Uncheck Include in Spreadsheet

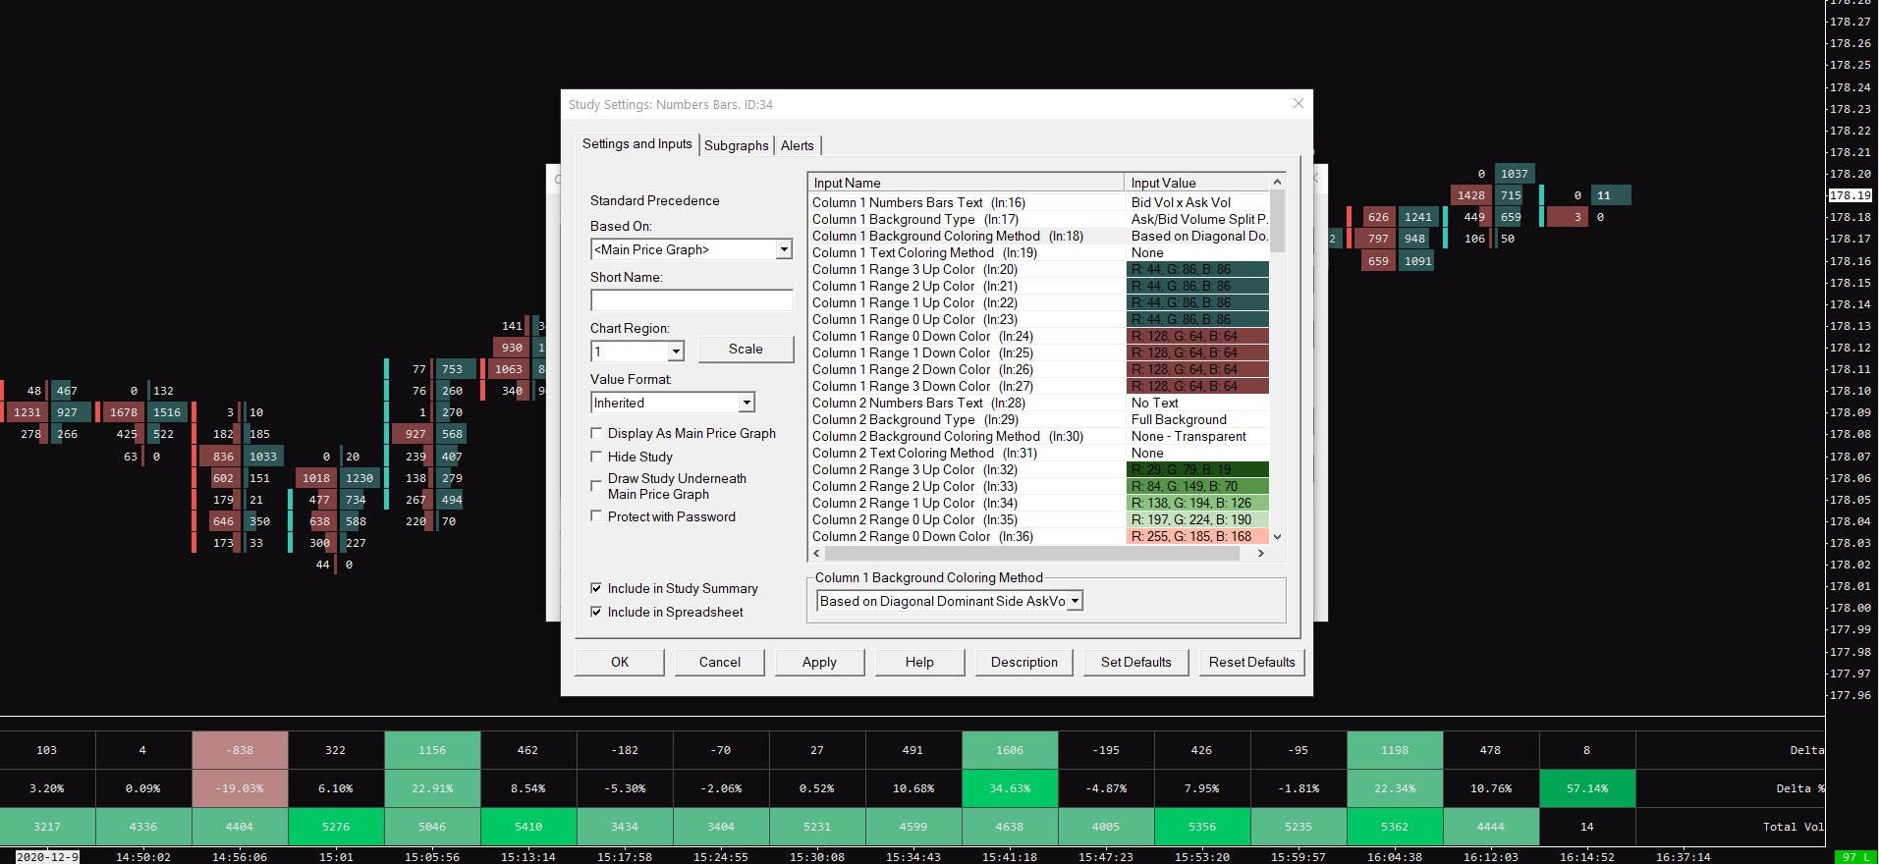596,612
